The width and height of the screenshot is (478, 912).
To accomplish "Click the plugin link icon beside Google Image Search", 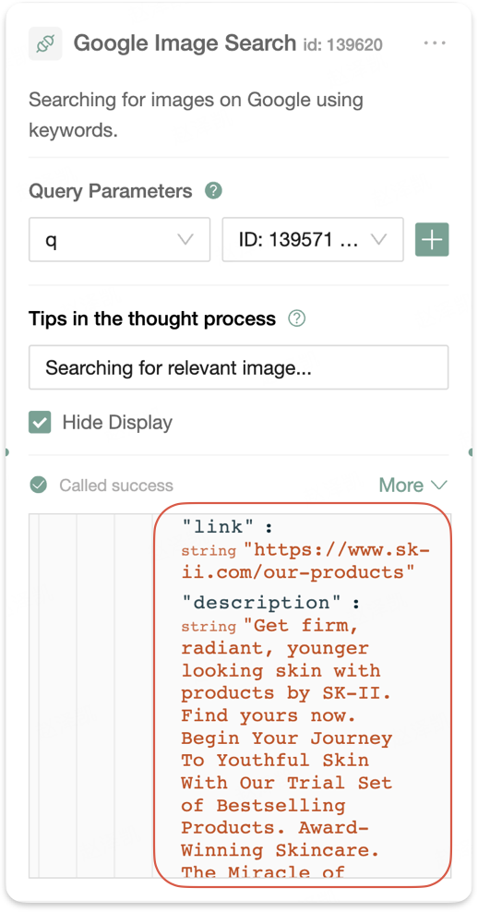I will pos(45,43).
